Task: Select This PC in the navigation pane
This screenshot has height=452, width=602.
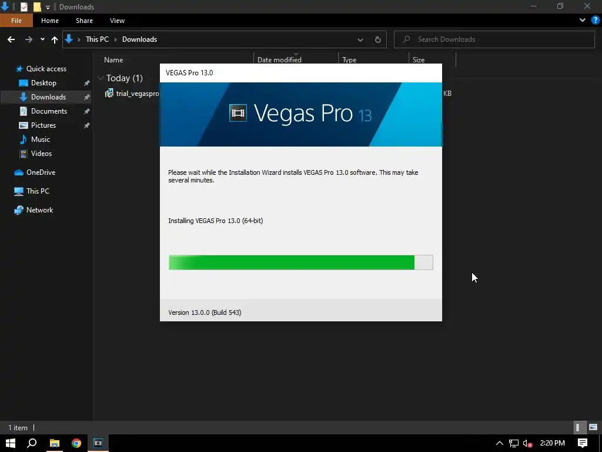Action: [38, 191]
